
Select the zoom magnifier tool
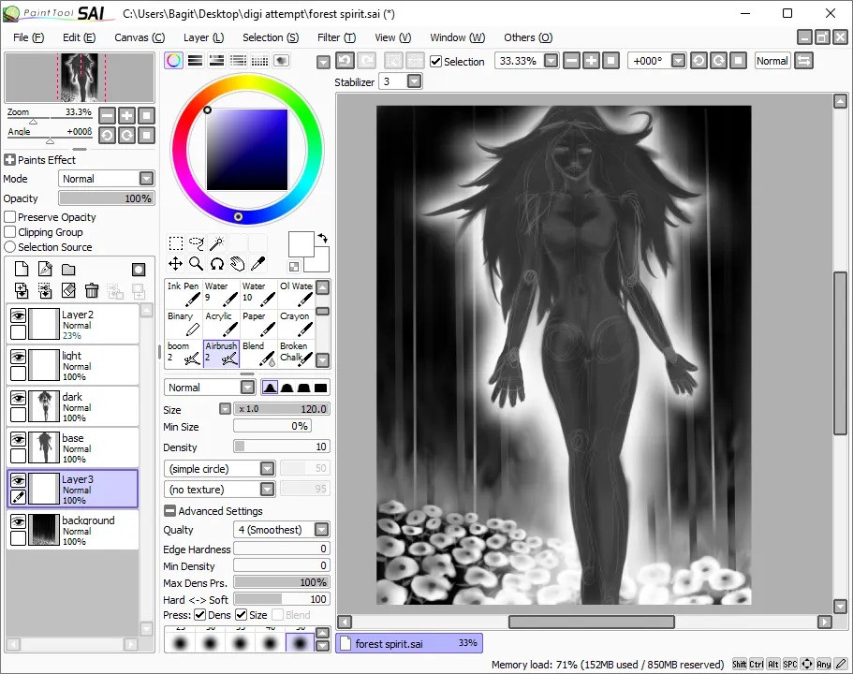click(197, 264)
